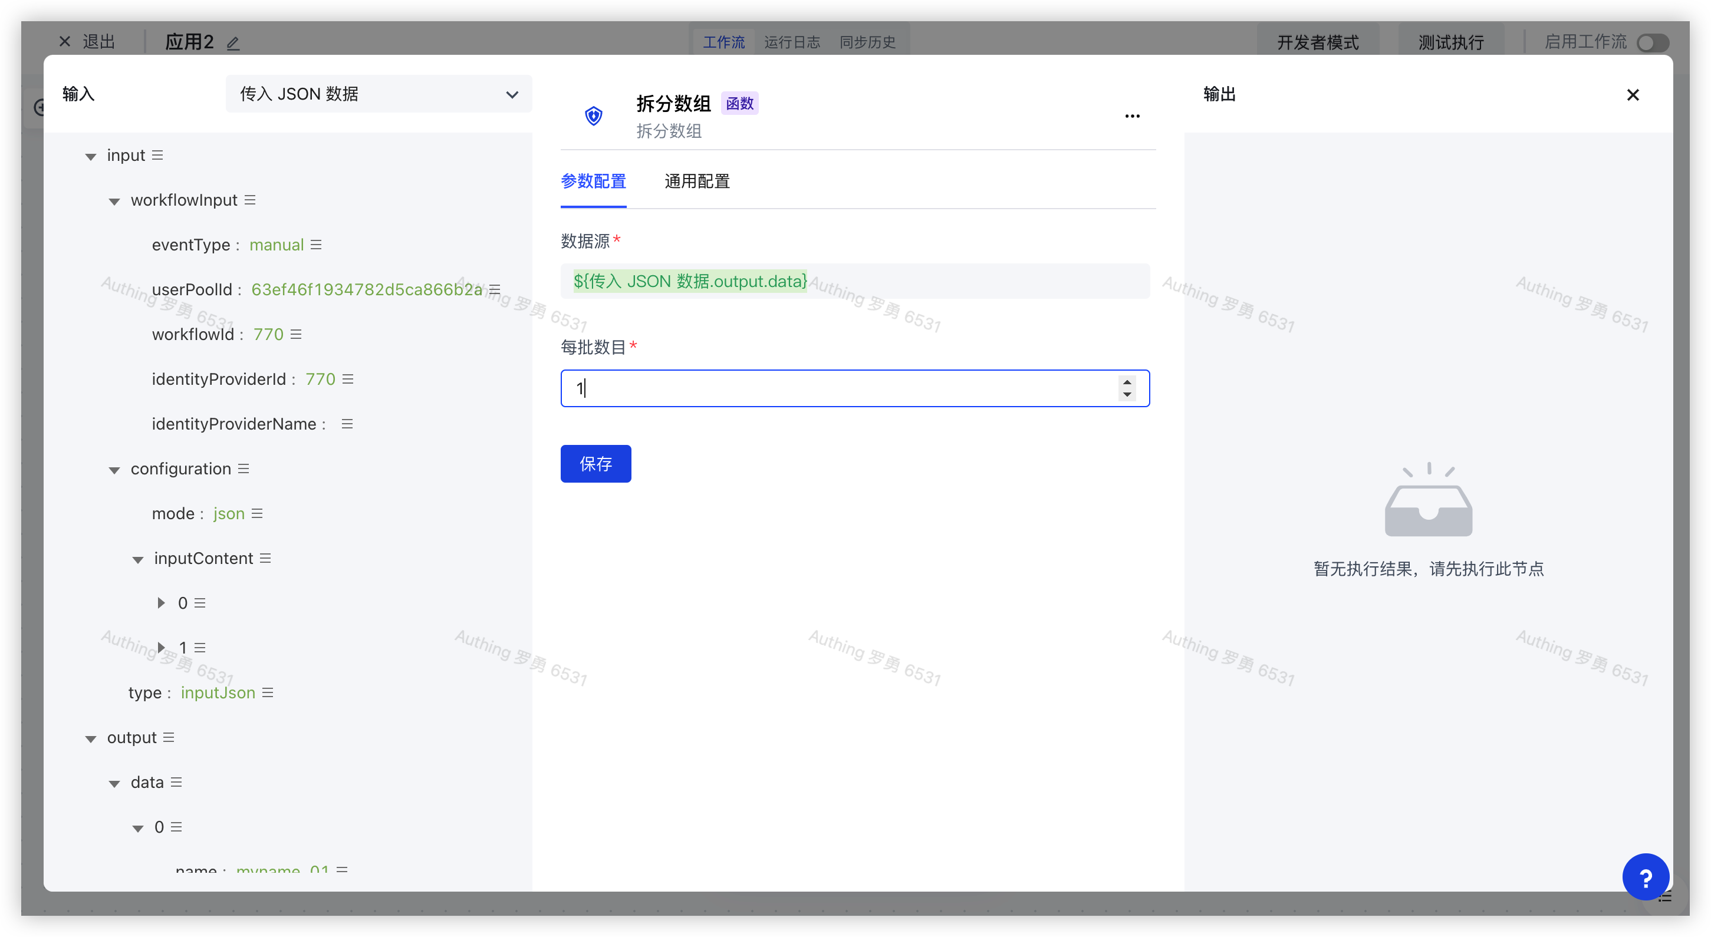Collapse the configuration tree node

pos(114,470)
